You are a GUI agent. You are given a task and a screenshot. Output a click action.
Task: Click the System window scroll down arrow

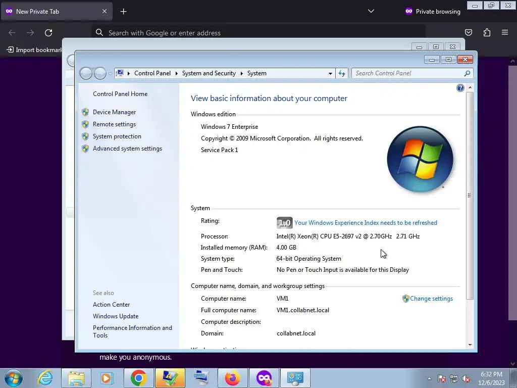(470, 345)
